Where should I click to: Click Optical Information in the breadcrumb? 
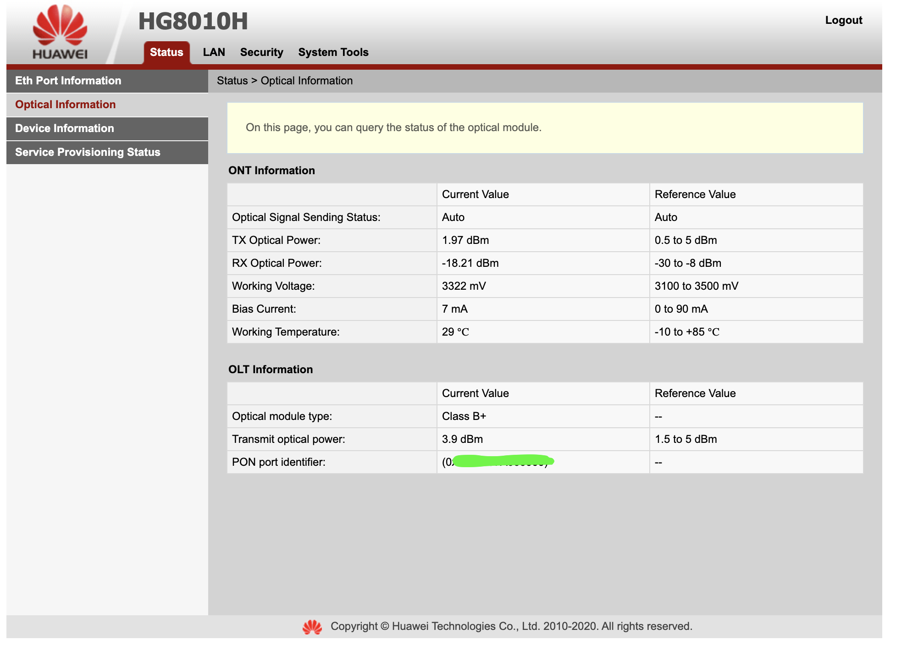[306, 80]
